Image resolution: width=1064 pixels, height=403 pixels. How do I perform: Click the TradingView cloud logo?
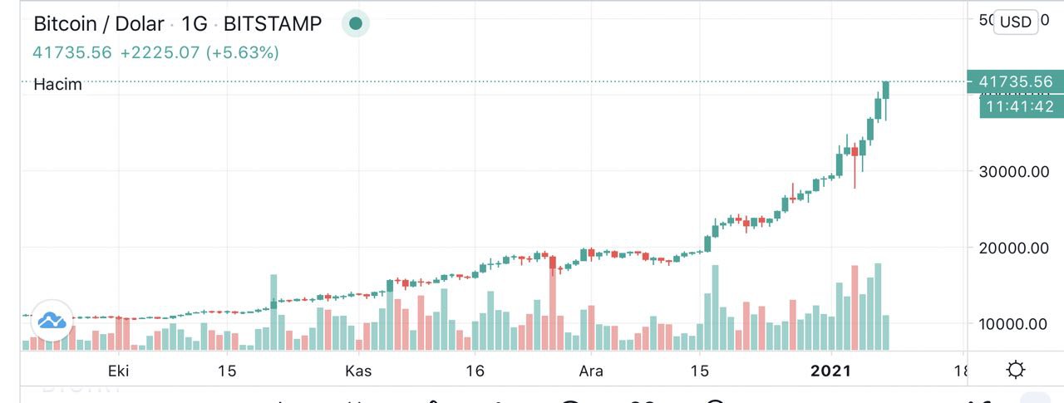[50, 318]
